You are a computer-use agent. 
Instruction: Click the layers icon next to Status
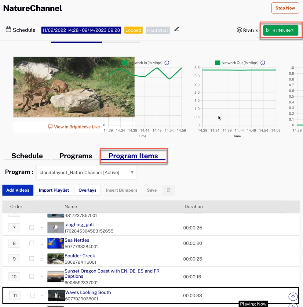click(x=239, y=30)
